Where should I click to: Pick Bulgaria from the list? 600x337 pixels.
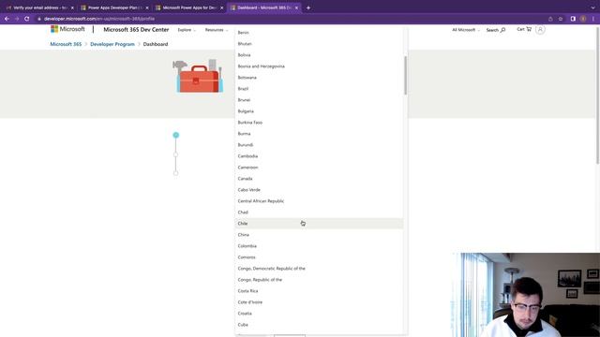click(x=319, y=111)
